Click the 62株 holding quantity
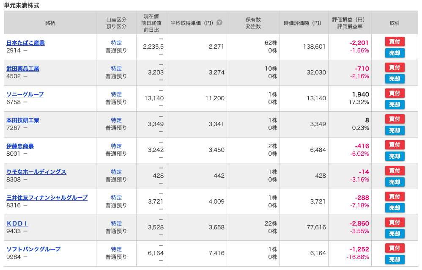Screen dimensions: 422x270 click(271, 43)
